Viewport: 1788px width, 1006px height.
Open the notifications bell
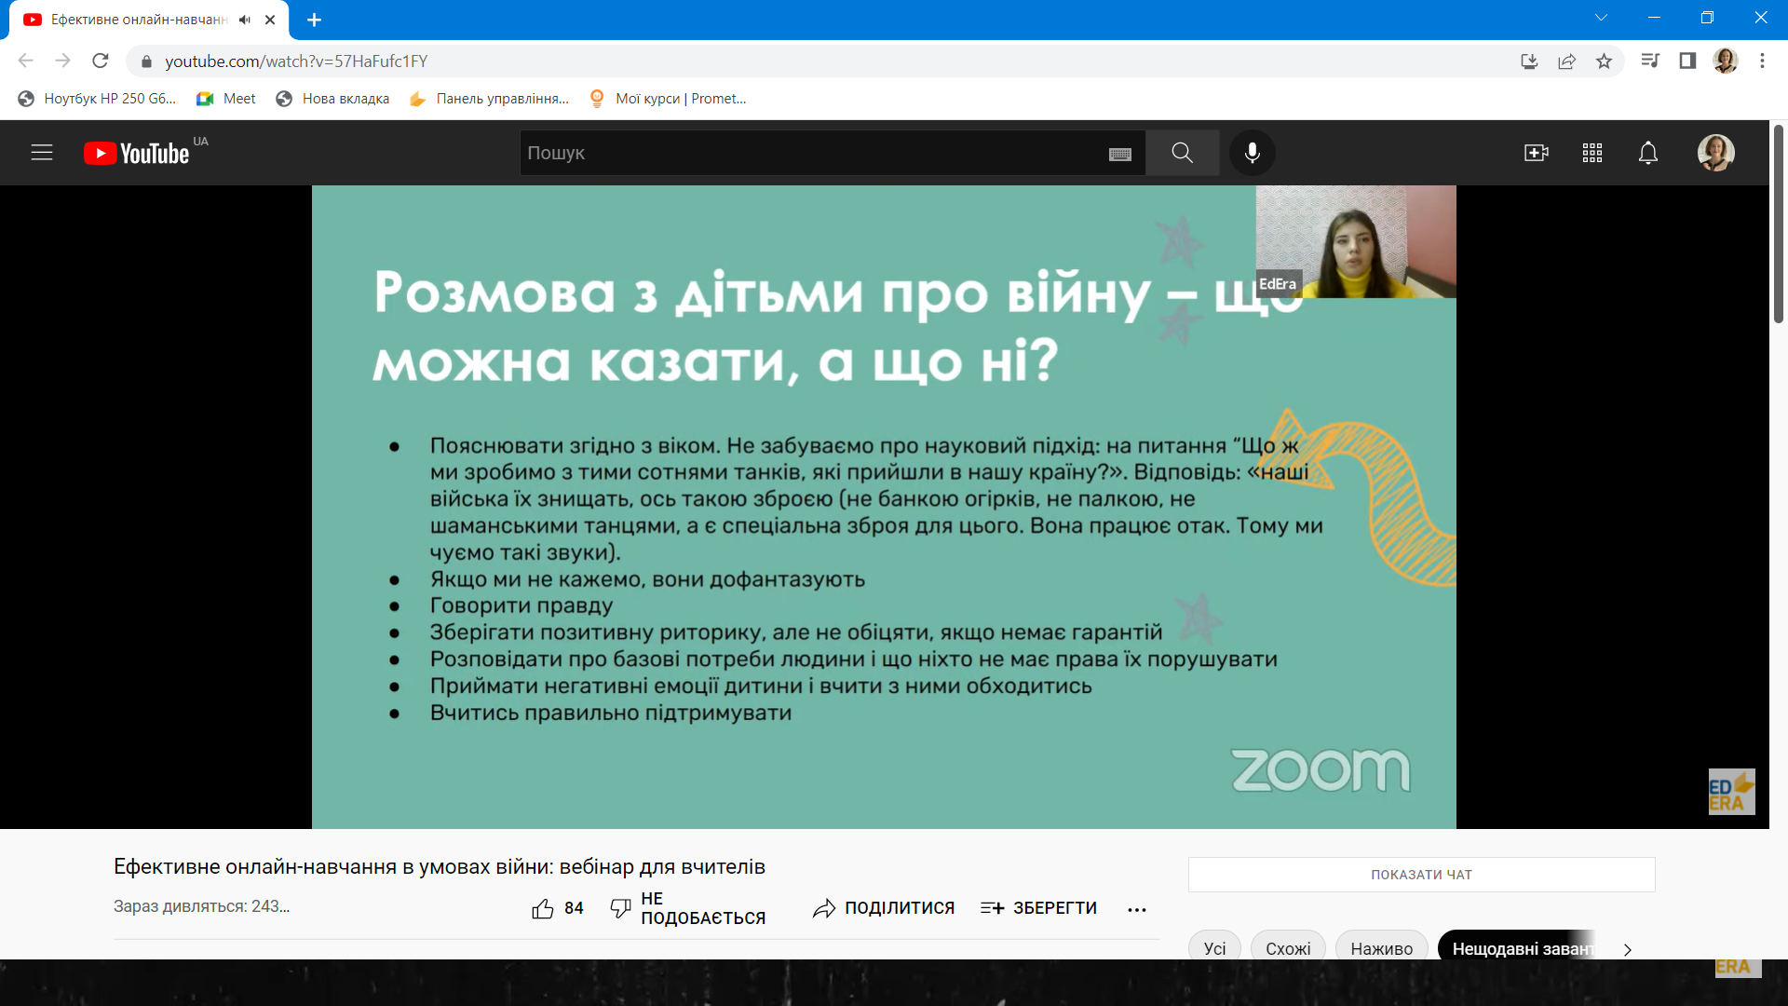1648,153
